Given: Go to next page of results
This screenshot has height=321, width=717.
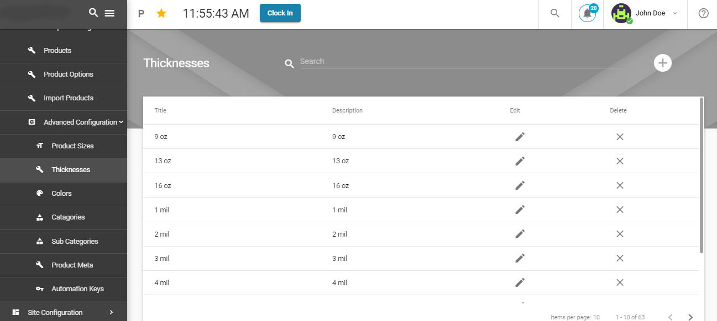Looking at the screenshot, I should tap(690, 317).
